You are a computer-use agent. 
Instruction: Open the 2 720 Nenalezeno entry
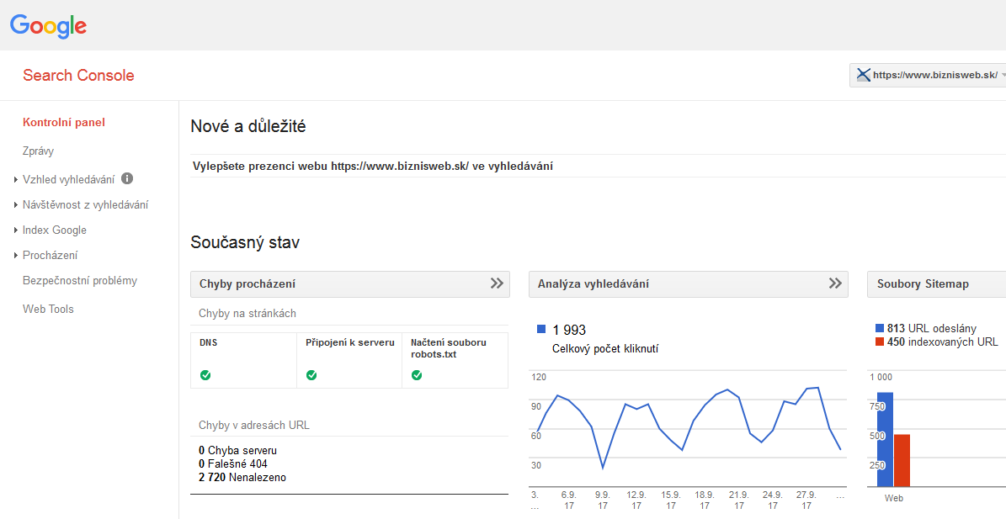click(x=242, y=477)
